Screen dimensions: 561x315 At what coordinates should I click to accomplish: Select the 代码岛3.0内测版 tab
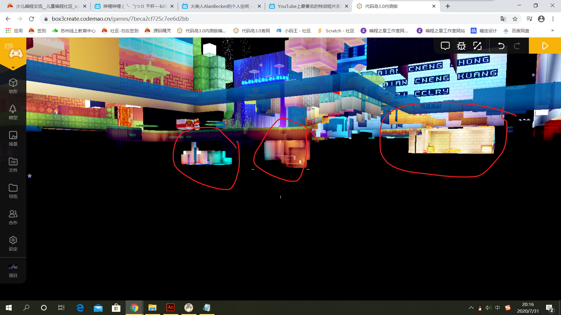[x=395, y=6]
